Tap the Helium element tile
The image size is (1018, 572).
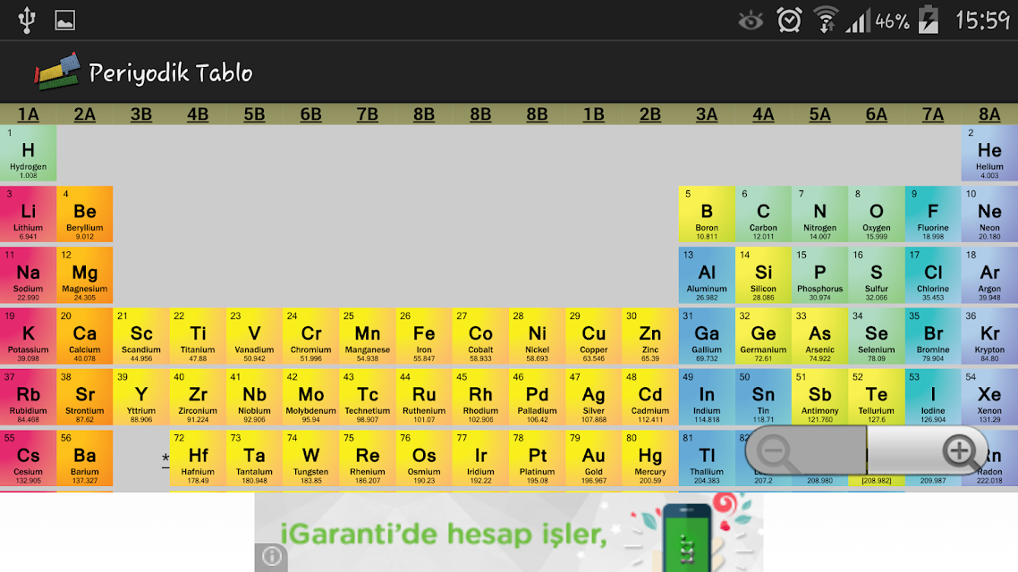pos(989,153)
